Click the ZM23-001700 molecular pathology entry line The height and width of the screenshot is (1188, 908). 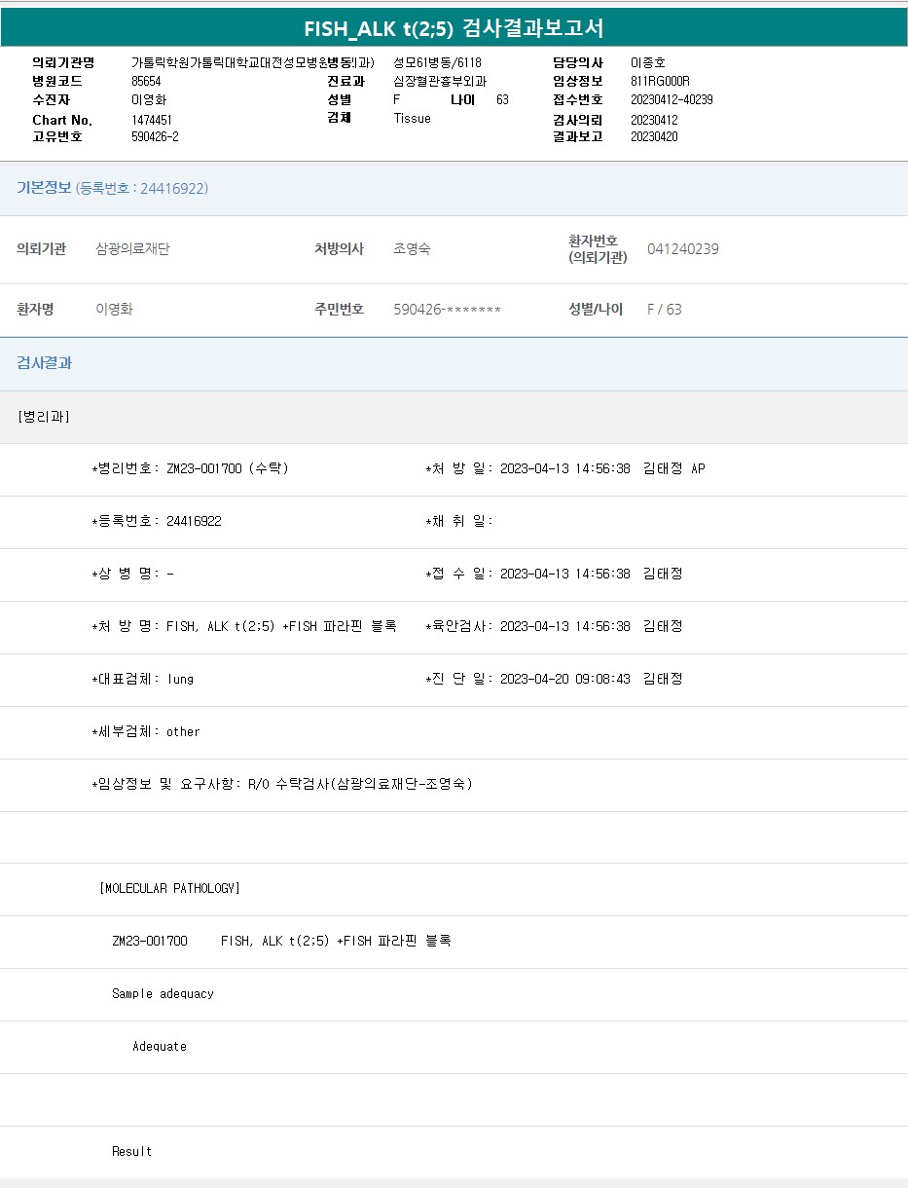[281, 941]
